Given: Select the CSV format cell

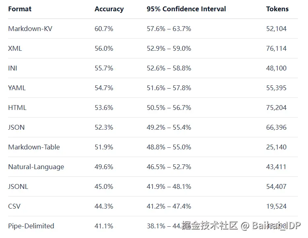Looking at the screenshot, I should tap(14, 206).
